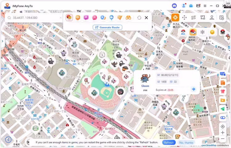Select the blue PokéStop filter icon
This screenshot has width=231, height=148.
point(111,18)
